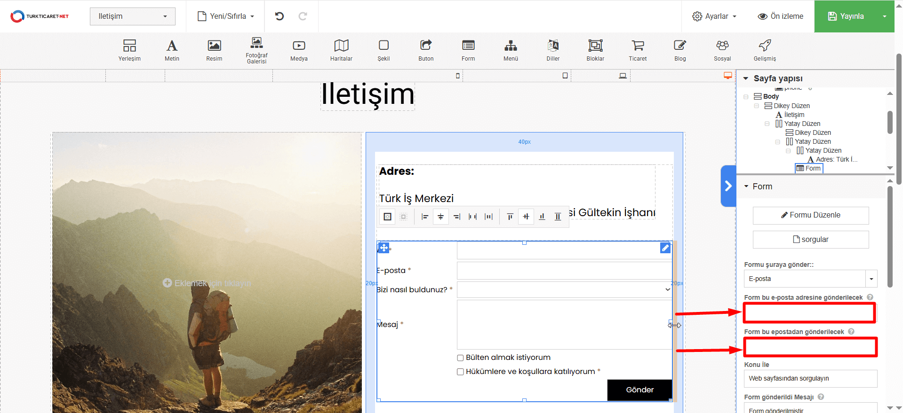
Task: Select the Menü tool
Action: (511, 50)
